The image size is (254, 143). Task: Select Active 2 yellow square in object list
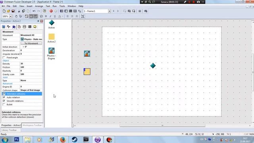[52, 38]
